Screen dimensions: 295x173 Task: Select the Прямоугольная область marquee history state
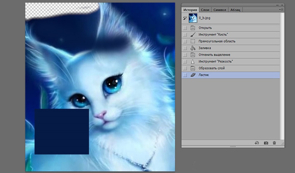217,41
